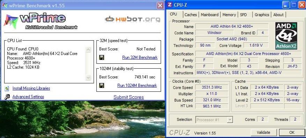Switch to the Caches tab
This screenshot has width=306, height=138.
pos(191,15)
